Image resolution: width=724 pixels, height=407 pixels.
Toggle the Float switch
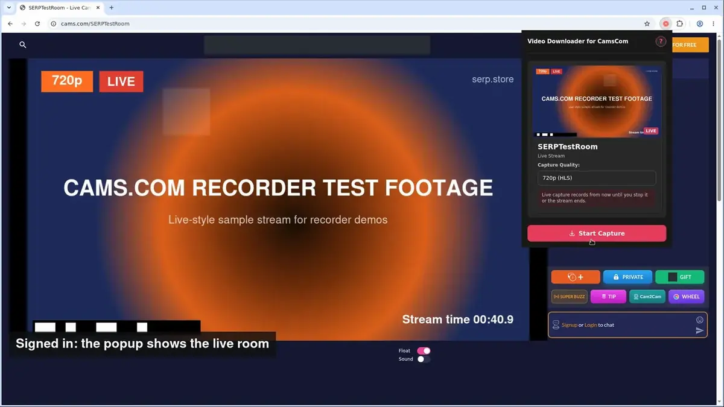(424, 350)
